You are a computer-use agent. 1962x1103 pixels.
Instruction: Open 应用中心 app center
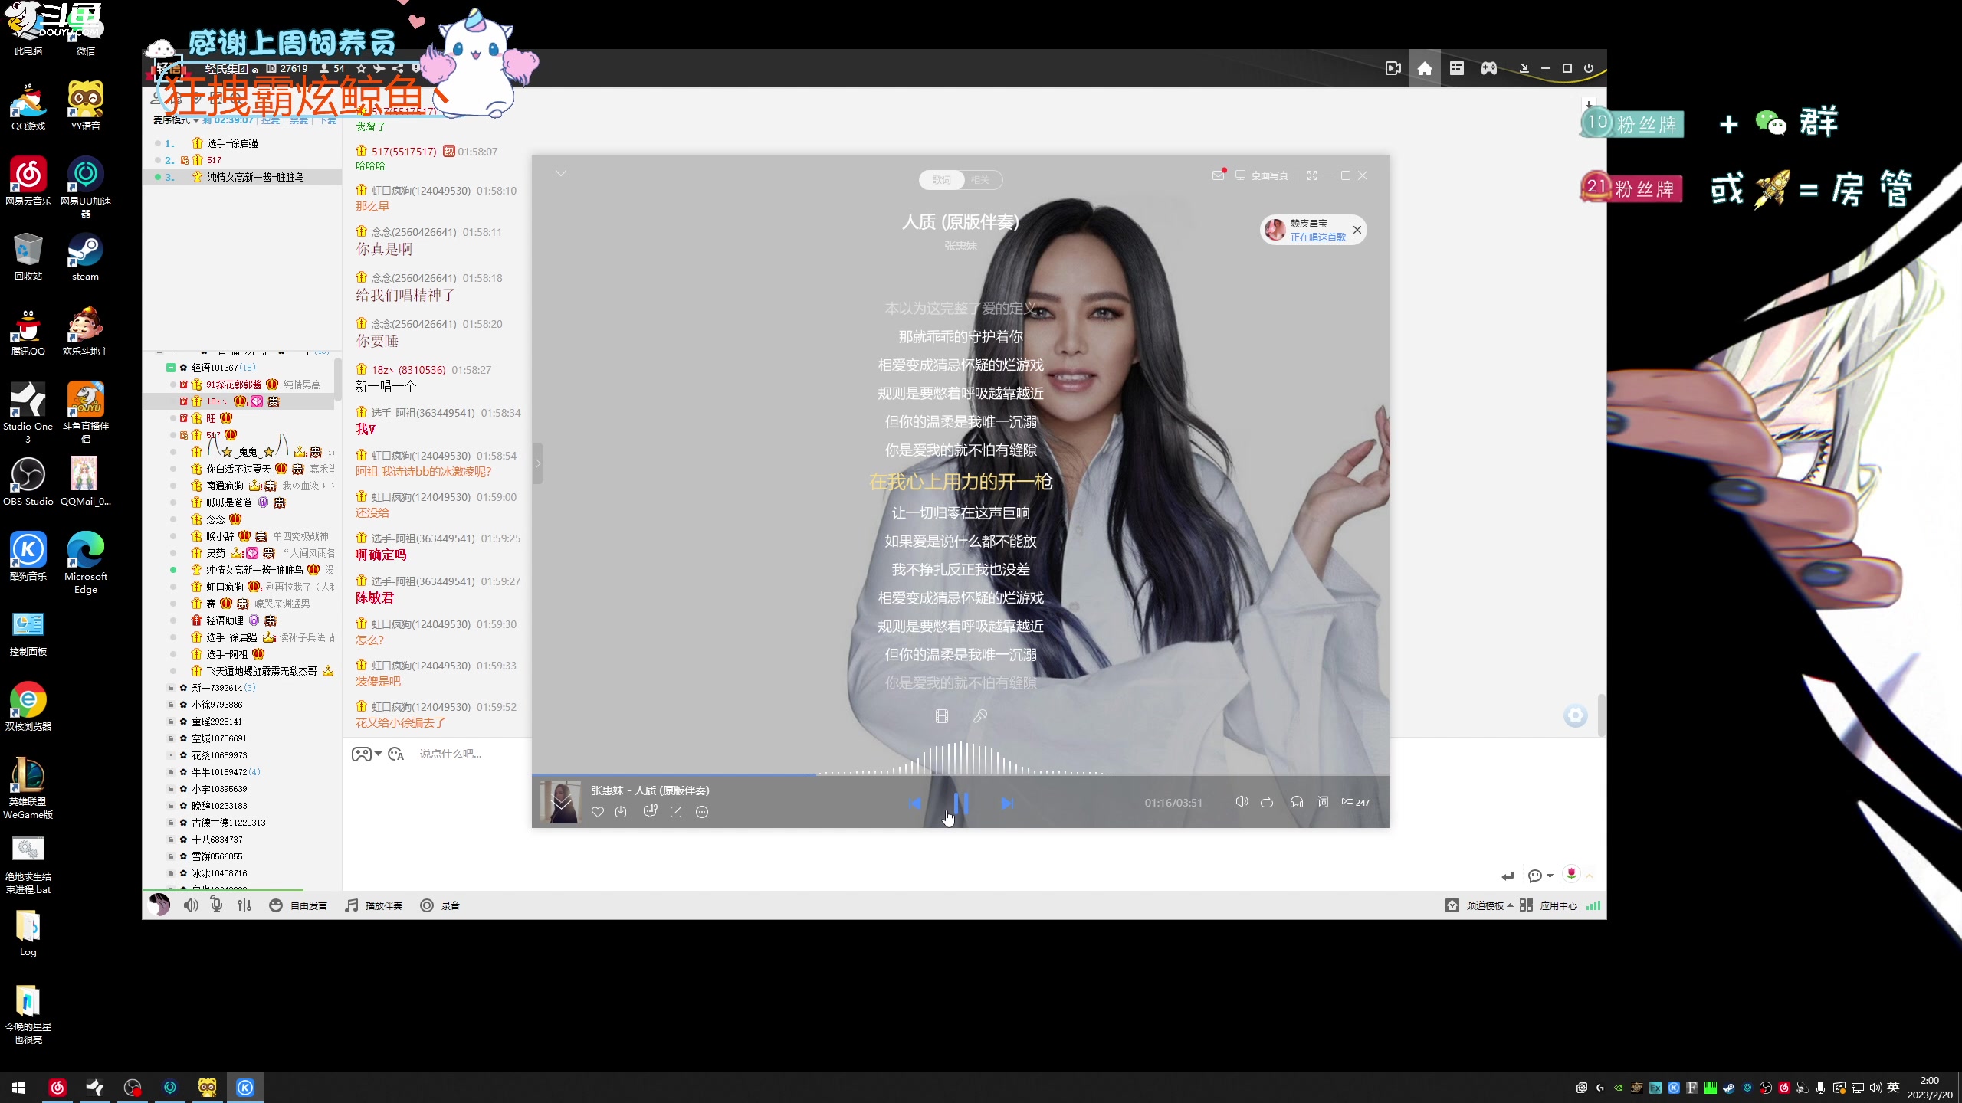tap(1549, 905)
